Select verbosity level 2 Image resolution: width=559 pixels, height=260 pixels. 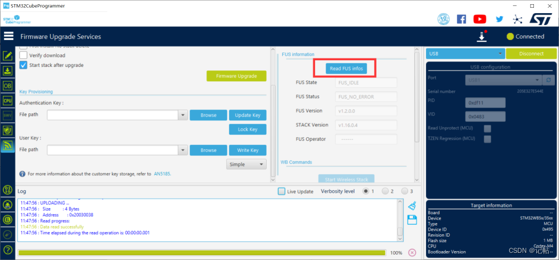pos(385,191)
